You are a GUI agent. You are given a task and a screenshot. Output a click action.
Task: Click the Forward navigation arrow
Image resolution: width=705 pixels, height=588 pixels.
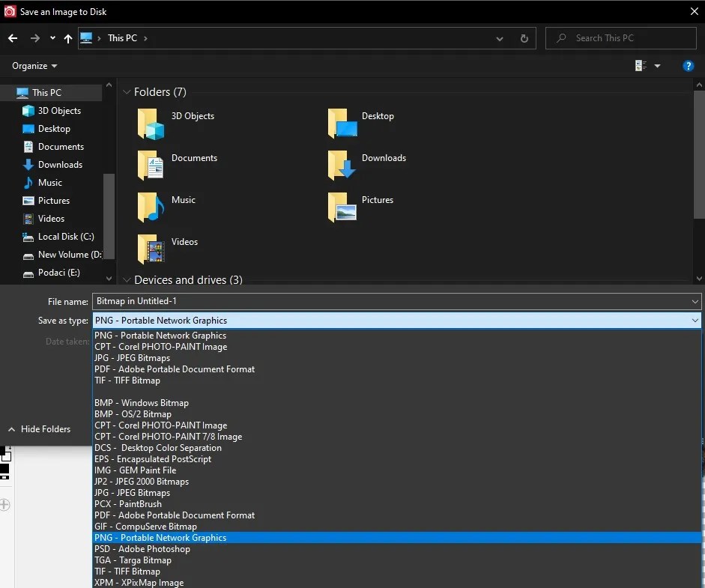(x=35, y=38)
